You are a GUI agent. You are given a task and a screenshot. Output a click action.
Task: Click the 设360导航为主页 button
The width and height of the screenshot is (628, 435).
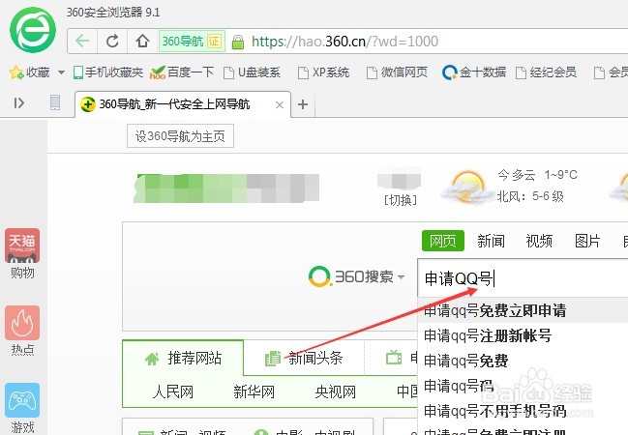tap(180, 136)
